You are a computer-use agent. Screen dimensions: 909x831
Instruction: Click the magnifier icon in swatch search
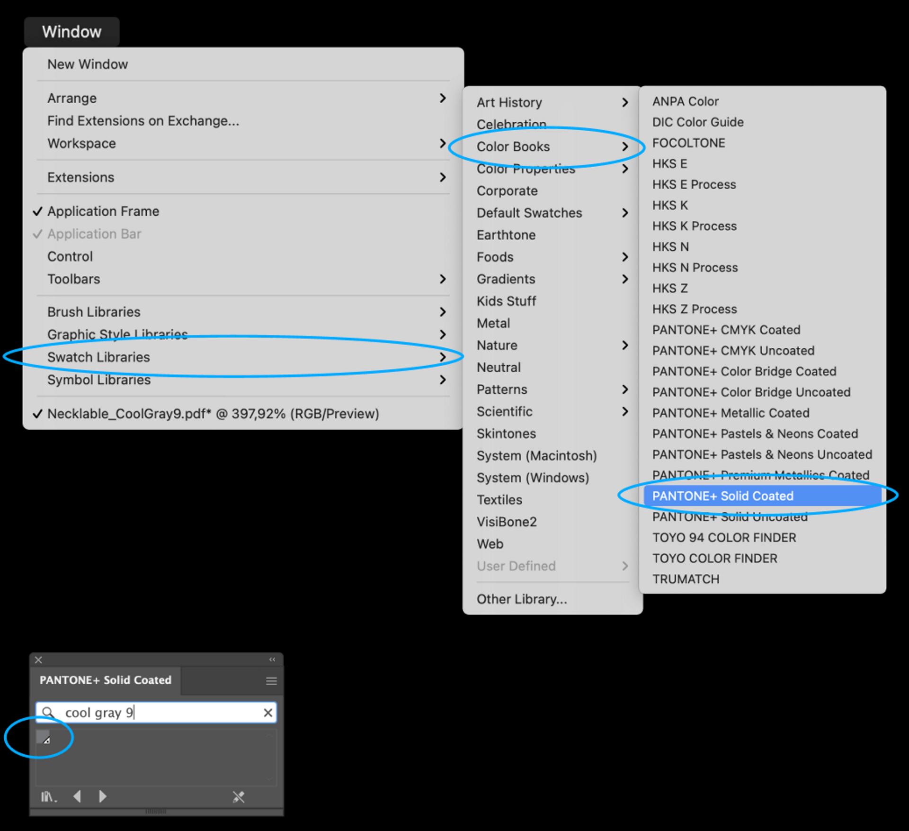pos(47,713)
